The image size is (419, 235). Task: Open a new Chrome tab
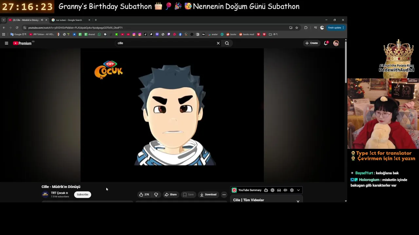[96, 20]
